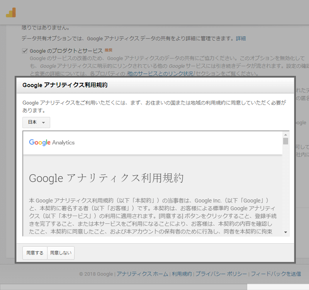Open the 利用規約 link in the footer

[x=182, y=274]
